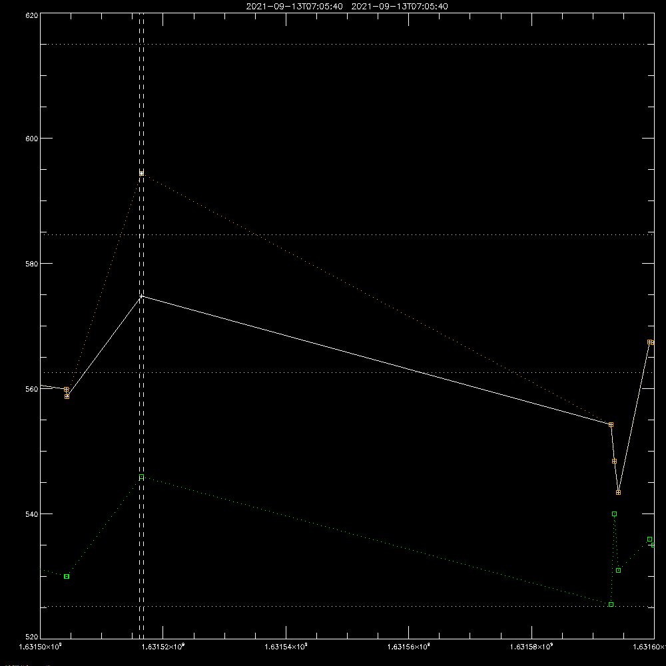Screen dimensions: 666x666
Task: Click the 1.63156×10⁹ x-axis label
Action: coord(409,647)
